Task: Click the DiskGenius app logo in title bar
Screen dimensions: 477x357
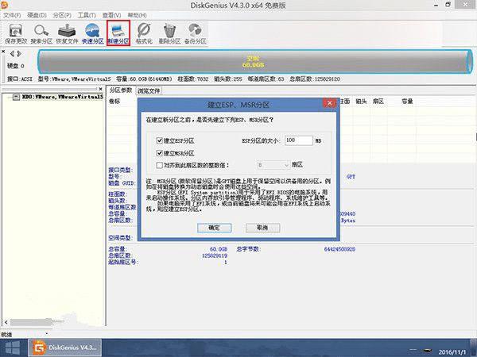Action: point(4,5)
